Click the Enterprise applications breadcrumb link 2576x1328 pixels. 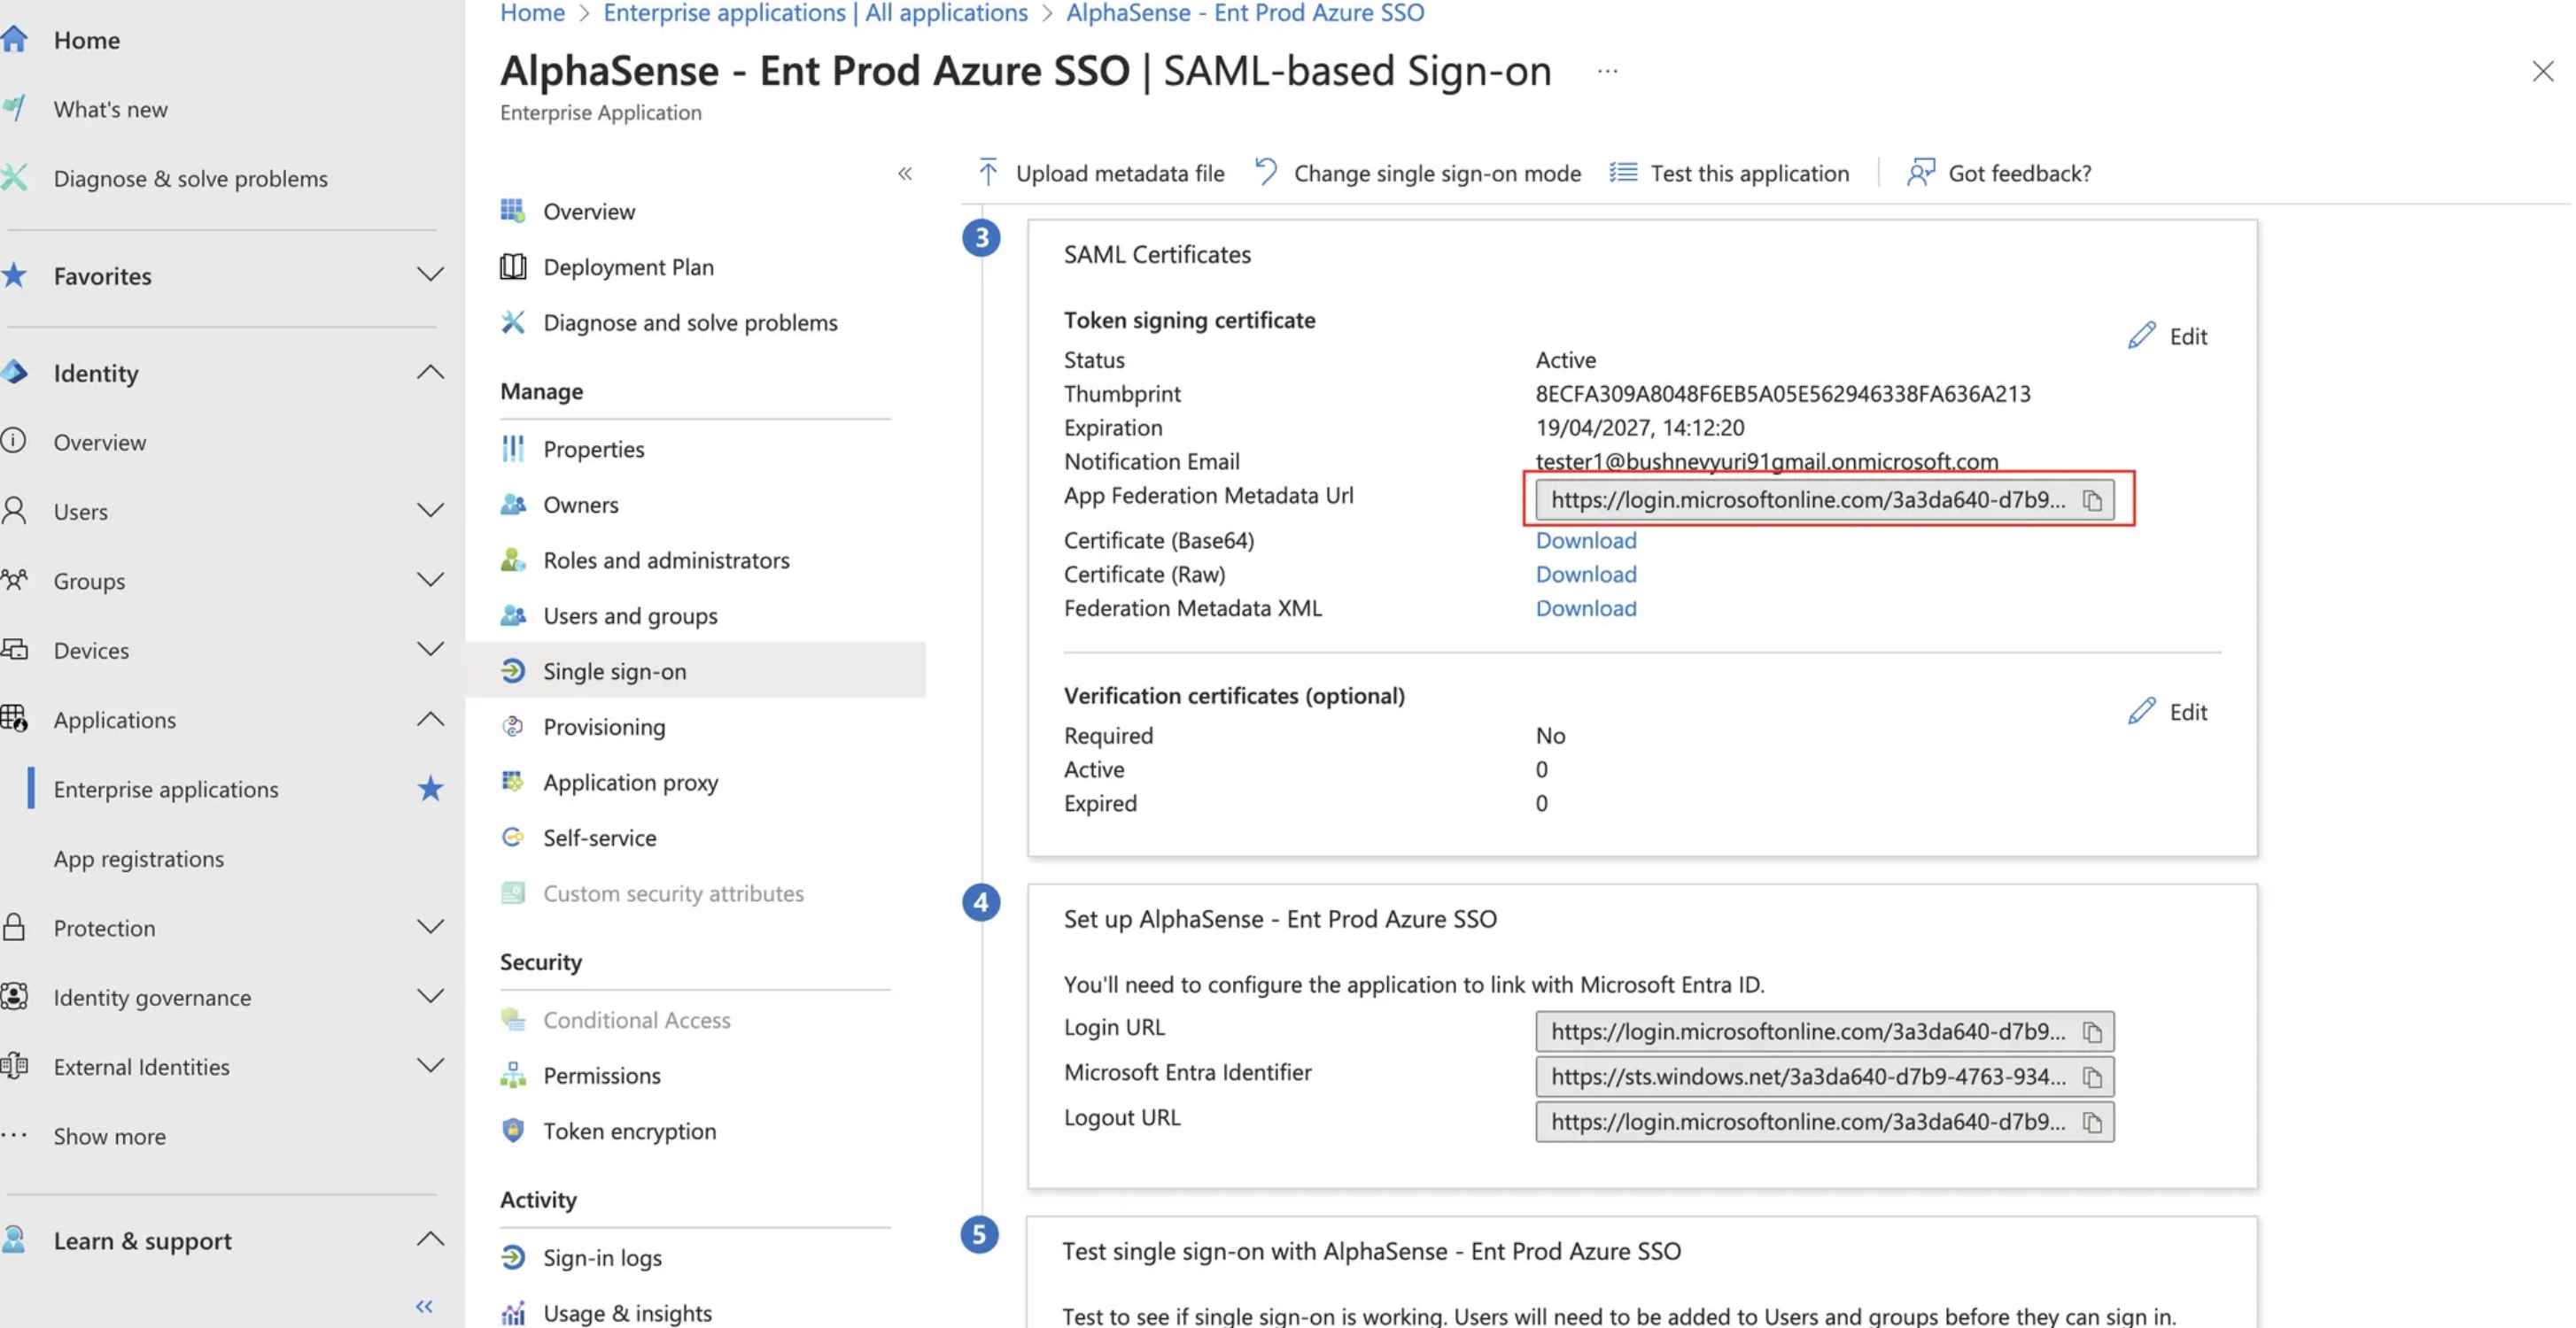coord(815,13)
